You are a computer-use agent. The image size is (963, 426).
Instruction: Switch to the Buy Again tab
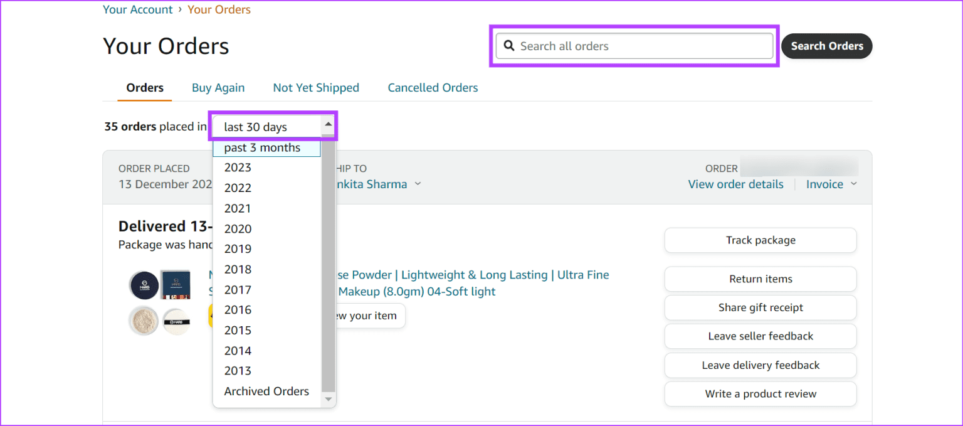point(218,87)
